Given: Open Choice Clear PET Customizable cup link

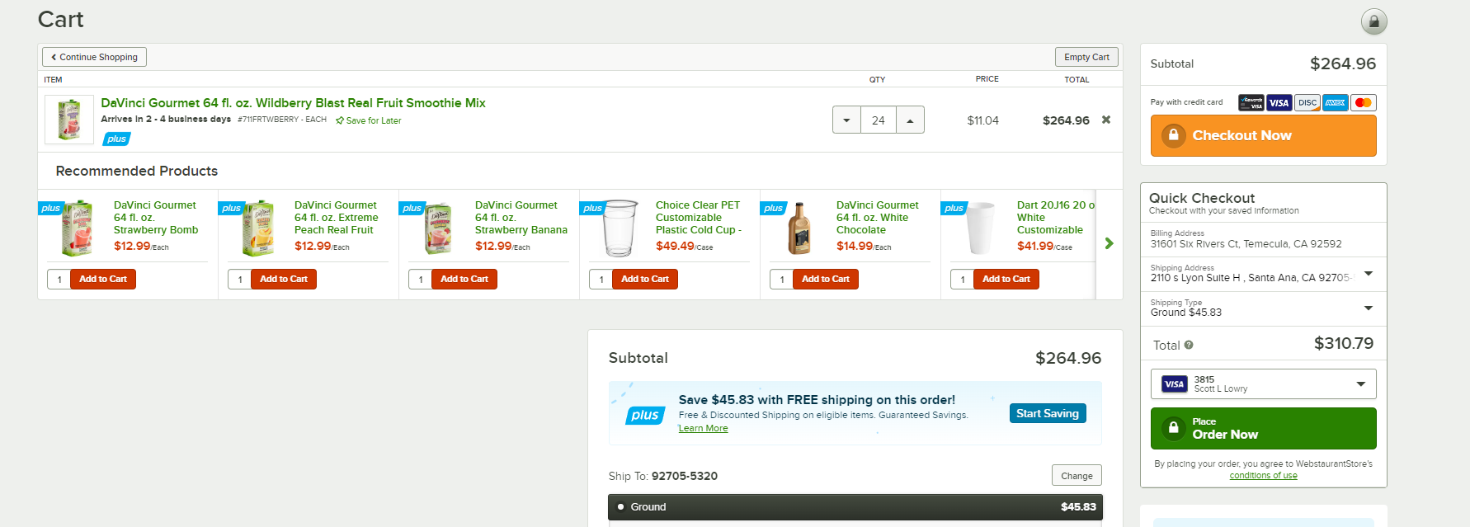Looking at the screenshot, I should pyautogui.click(x=699, y=218).
